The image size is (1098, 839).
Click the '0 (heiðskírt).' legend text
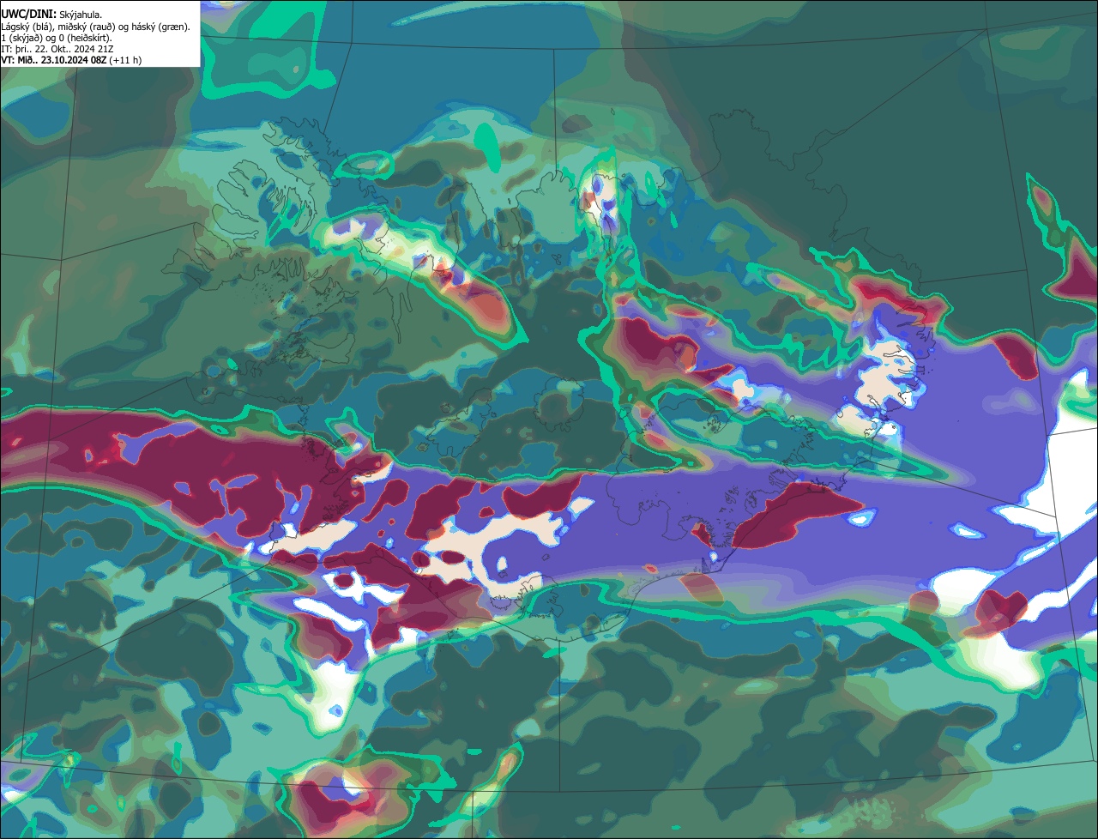[x=85, y=39]
